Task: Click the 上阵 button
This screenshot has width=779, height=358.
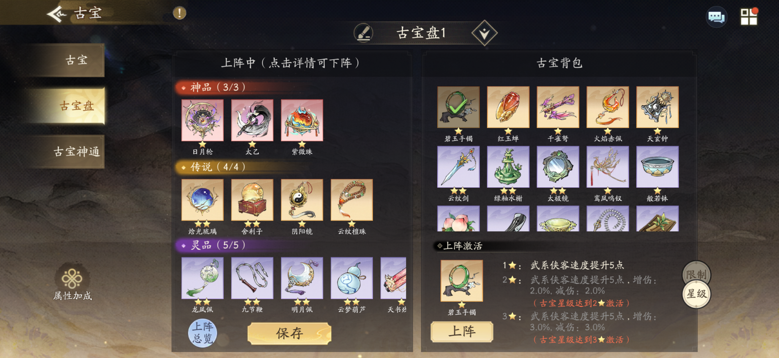Action: coord(462,331)
